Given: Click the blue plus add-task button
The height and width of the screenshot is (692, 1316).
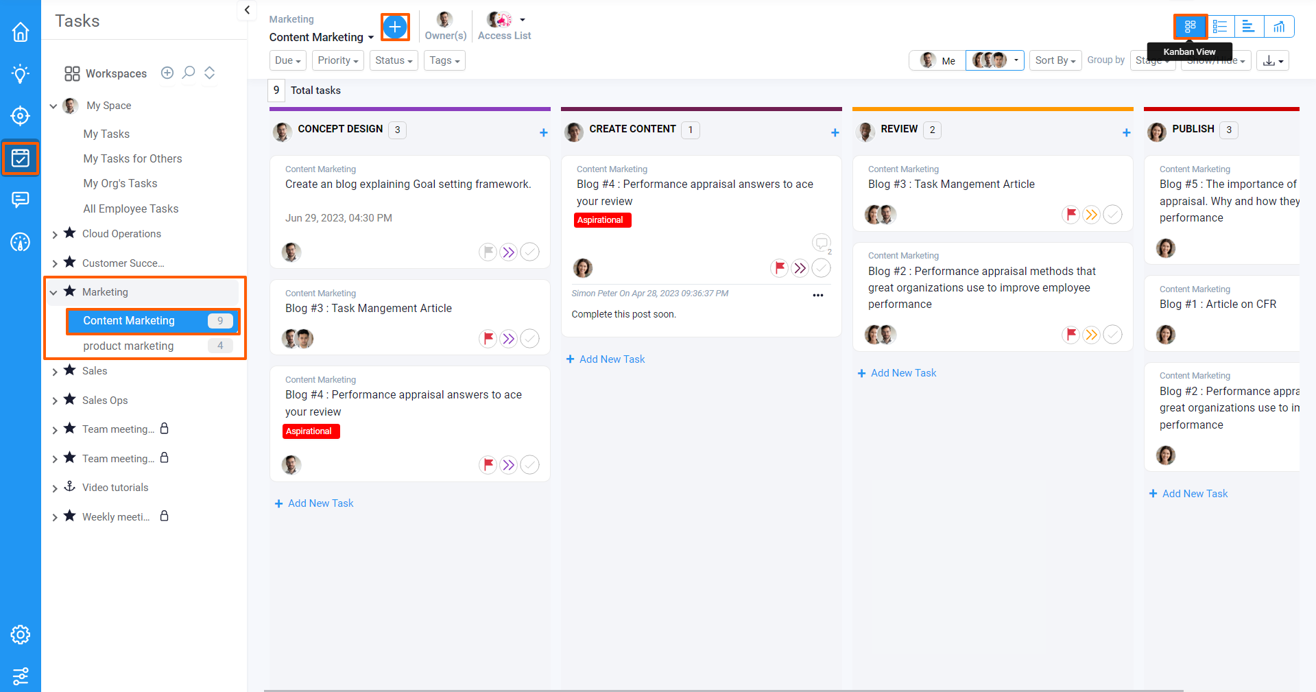Looking at the screenshot, I should [395, 27].
